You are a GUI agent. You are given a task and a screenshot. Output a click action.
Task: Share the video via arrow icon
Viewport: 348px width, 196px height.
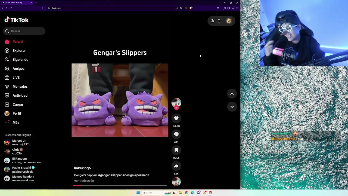pyautogui.click(x=176, y=166)
